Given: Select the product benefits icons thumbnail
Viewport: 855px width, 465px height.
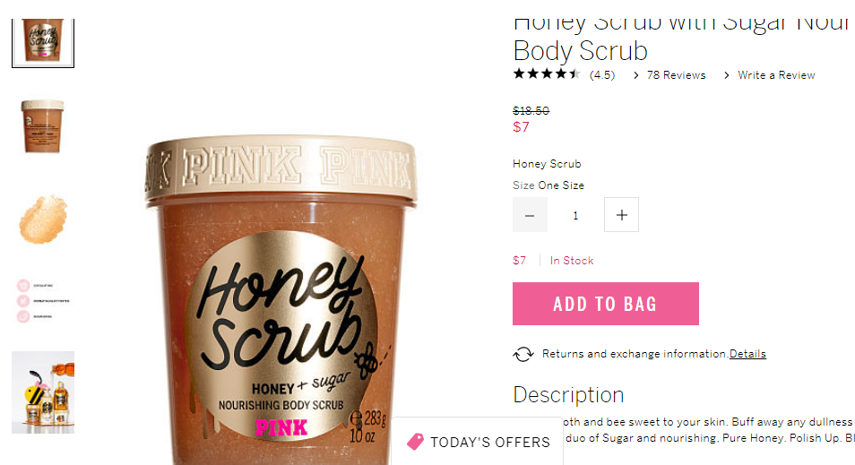Looking at the screenshot, I should (x=42, y=301).
